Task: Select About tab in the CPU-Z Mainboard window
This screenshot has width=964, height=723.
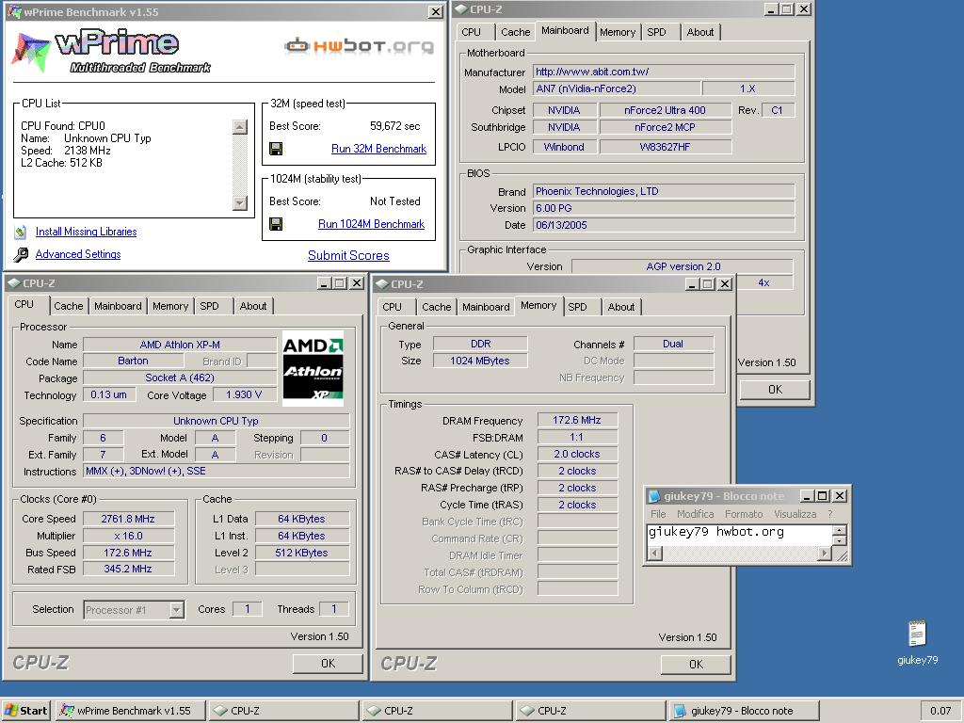Action: (x=700, y=32)
